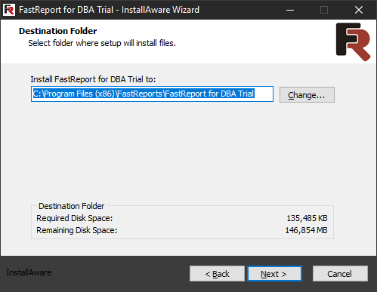The height and width of the screenshot is (292, 377).
Task: Close the InstallAware Wizard window
Action: [359, 10]
